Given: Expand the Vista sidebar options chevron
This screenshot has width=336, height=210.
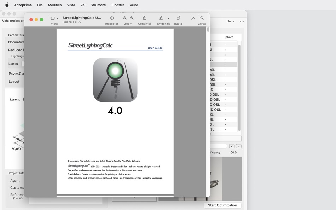Looking at the screenshot, I should point(57,18).
